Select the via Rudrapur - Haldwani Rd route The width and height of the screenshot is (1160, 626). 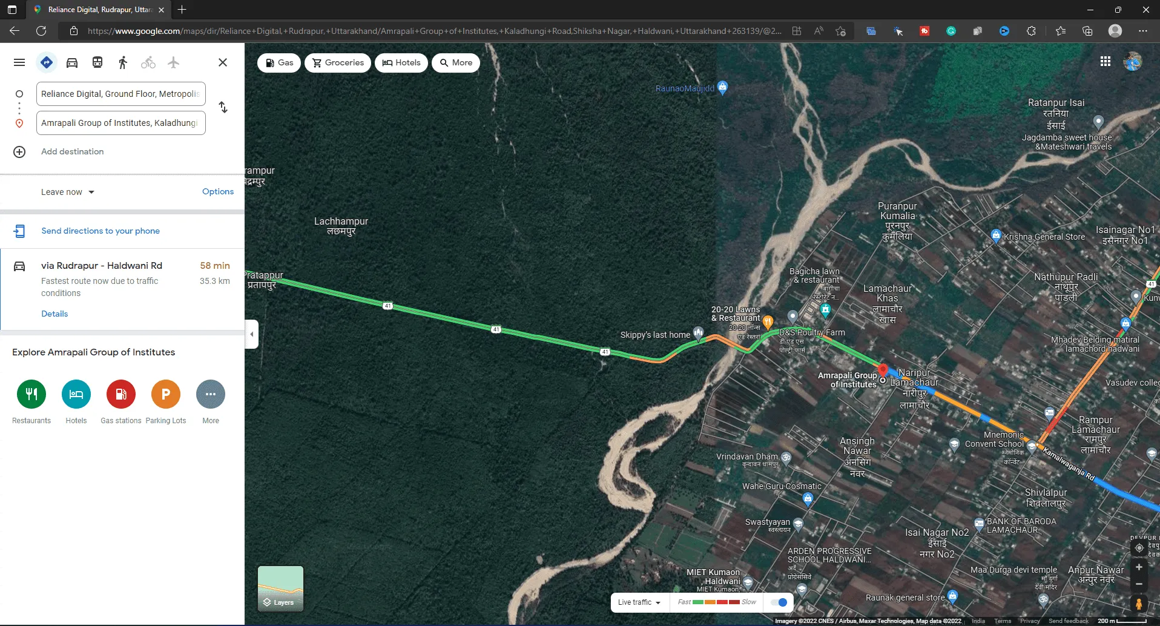pos(122,289)
